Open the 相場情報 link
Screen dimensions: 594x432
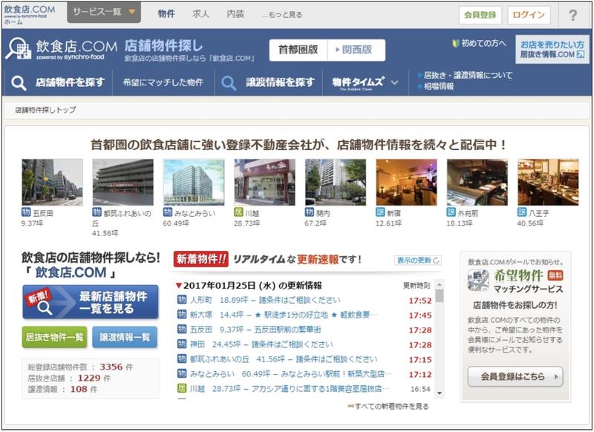click(x=439, y=86)
